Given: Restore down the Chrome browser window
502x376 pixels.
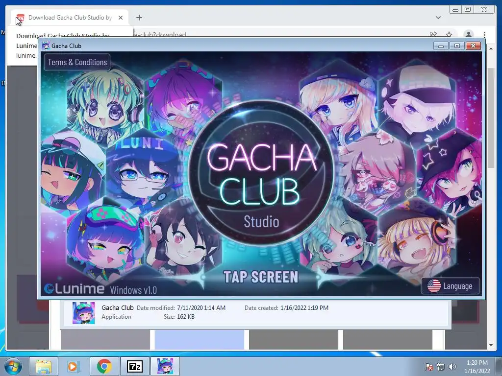Looking at the screenshot, I should coord(468,10).
